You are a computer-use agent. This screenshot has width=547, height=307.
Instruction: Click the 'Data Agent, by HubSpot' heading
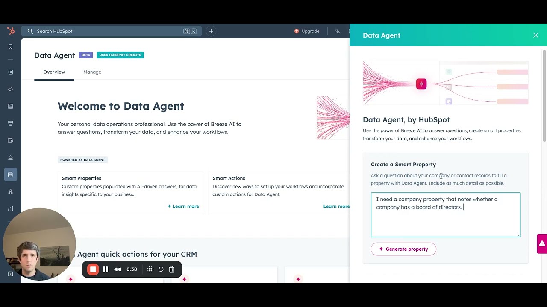click(406, 120)
